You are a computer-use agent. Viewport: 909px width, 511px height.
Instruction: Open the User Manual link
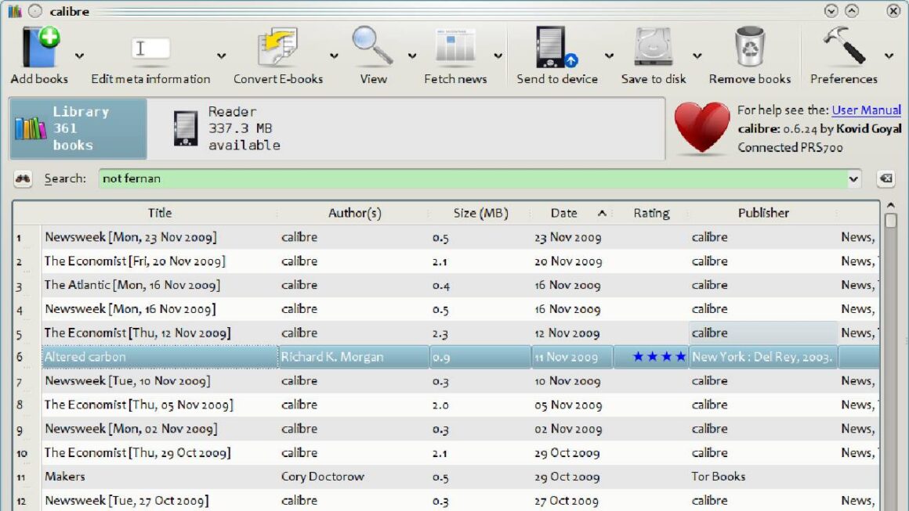tap(866, 110)
